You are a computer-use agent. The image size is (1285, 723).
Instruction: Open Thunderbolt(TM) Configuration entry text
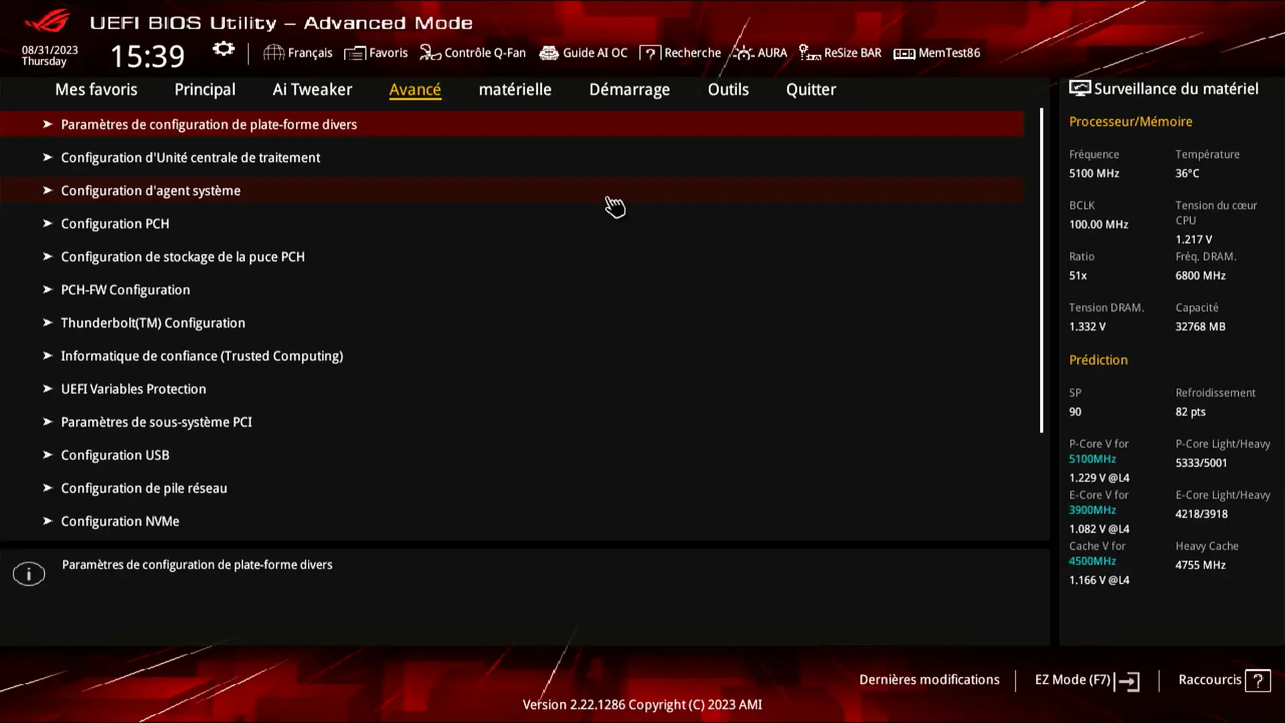click(x=153, y=323)
